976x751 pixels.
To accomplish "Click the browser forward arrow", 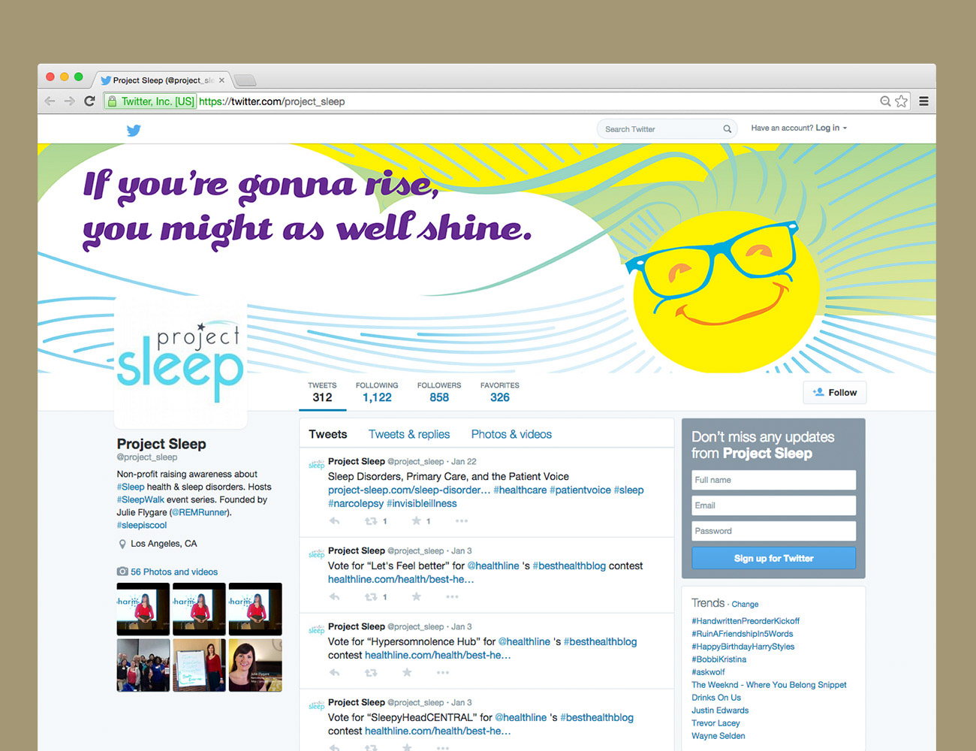I will pos(69,101).
